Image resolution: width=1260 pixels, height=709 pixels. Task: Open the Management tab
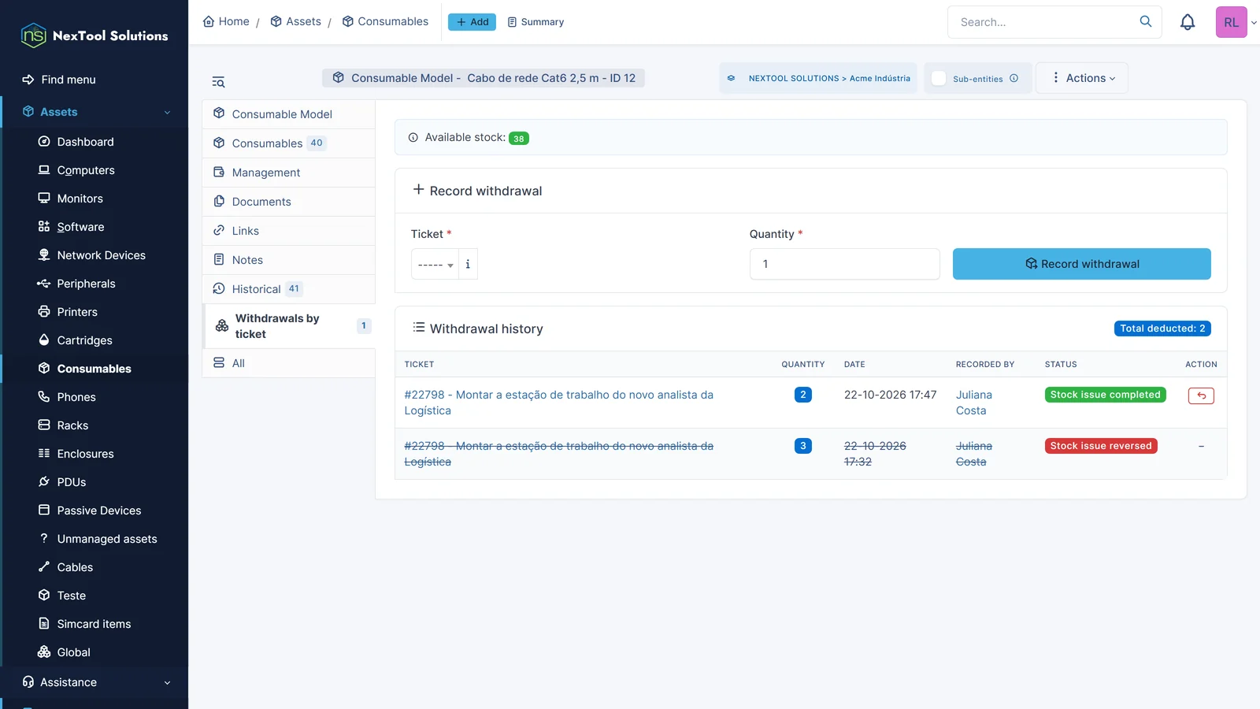(x=288, y=173)
